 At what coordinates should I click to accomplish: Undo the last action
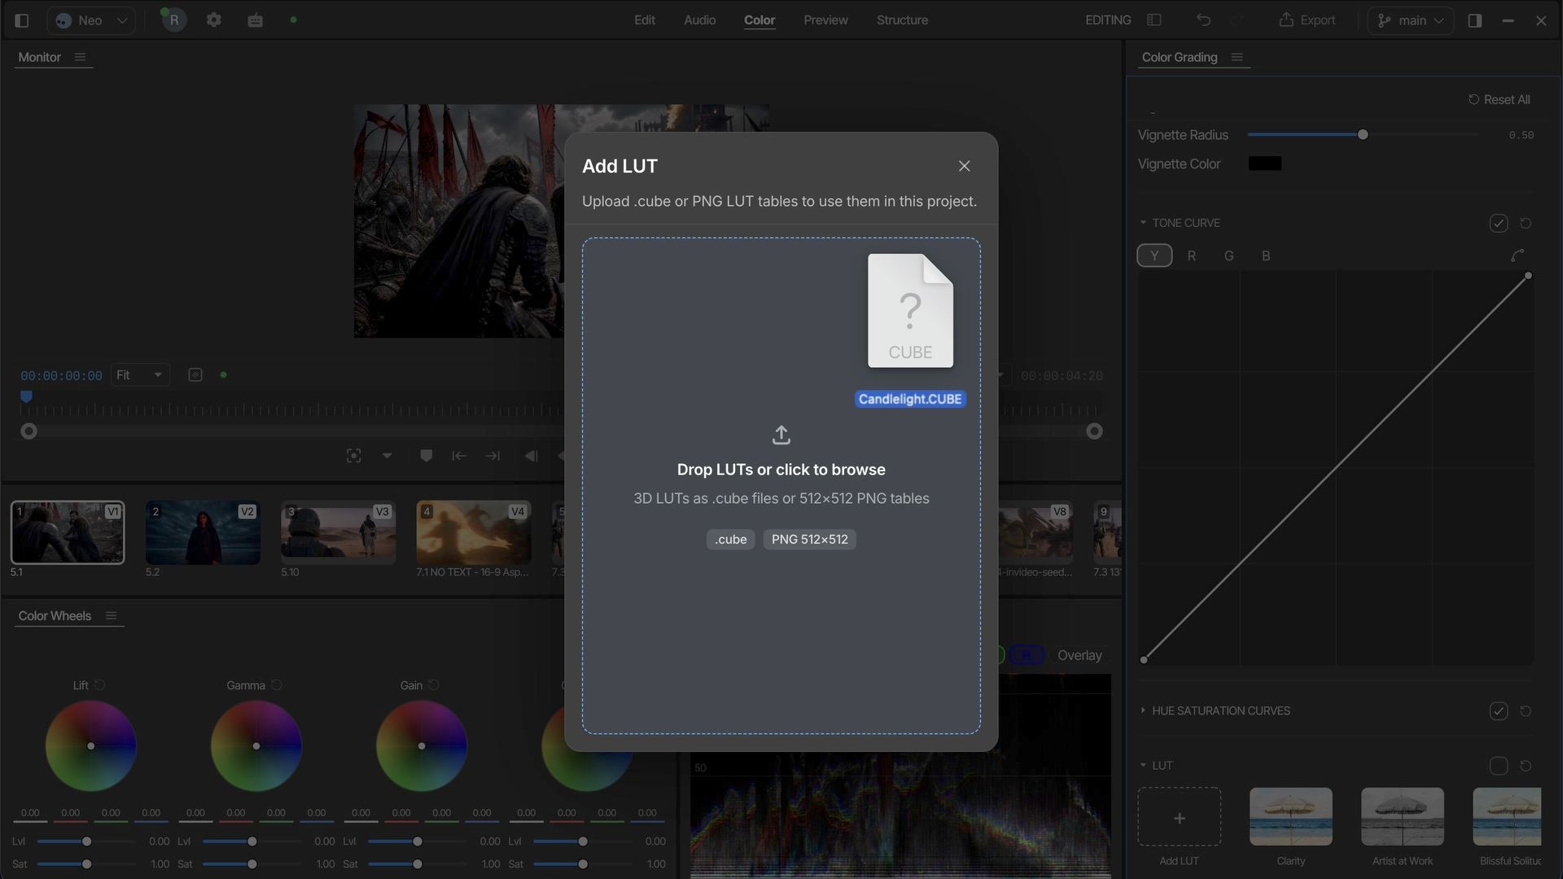pos(1203,20)
